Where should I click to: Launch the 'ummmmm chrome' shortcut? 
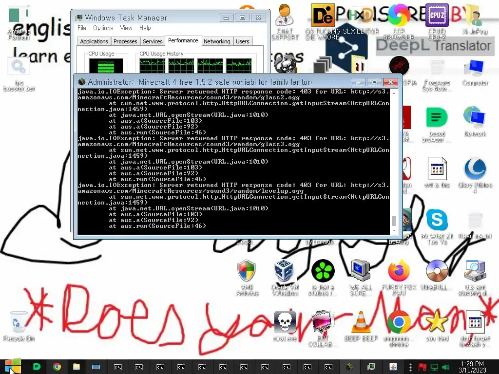click(x=399, y=329)
